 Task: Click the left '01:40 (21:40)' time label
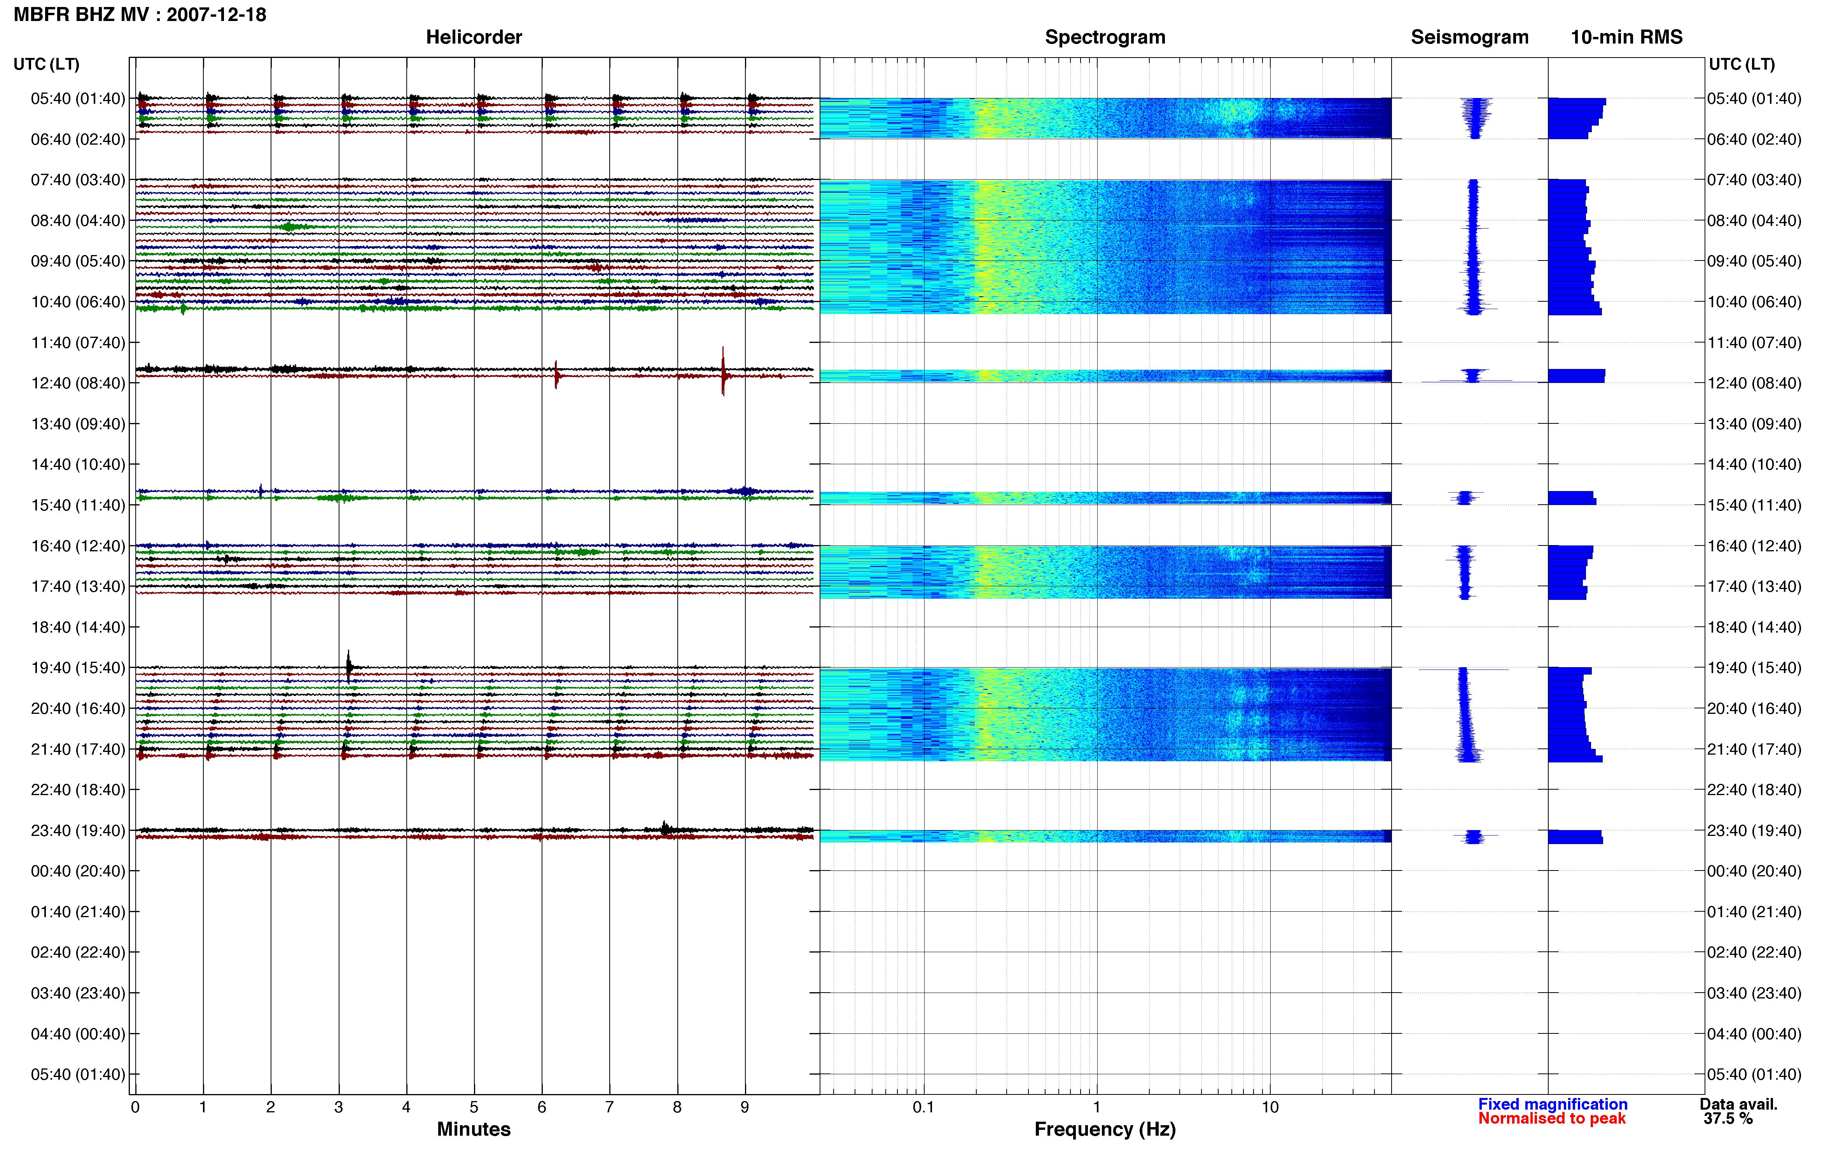[78, 911]
